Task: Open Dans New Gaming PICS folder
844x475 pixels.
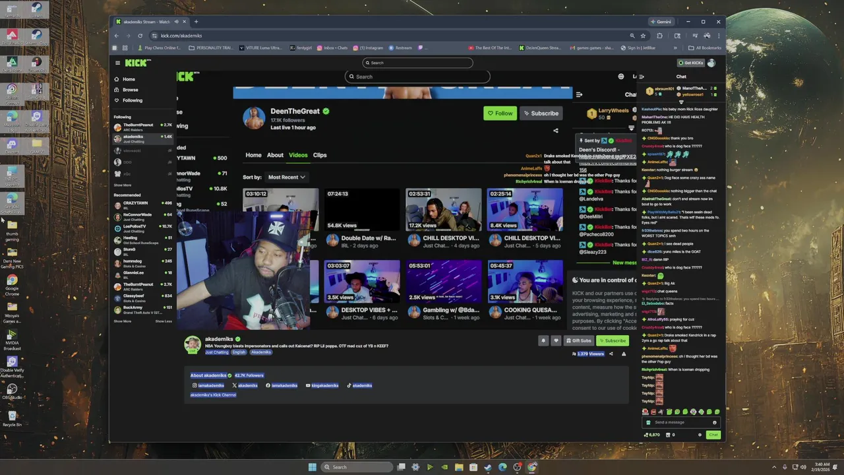Action: click(x=12, y=257)
